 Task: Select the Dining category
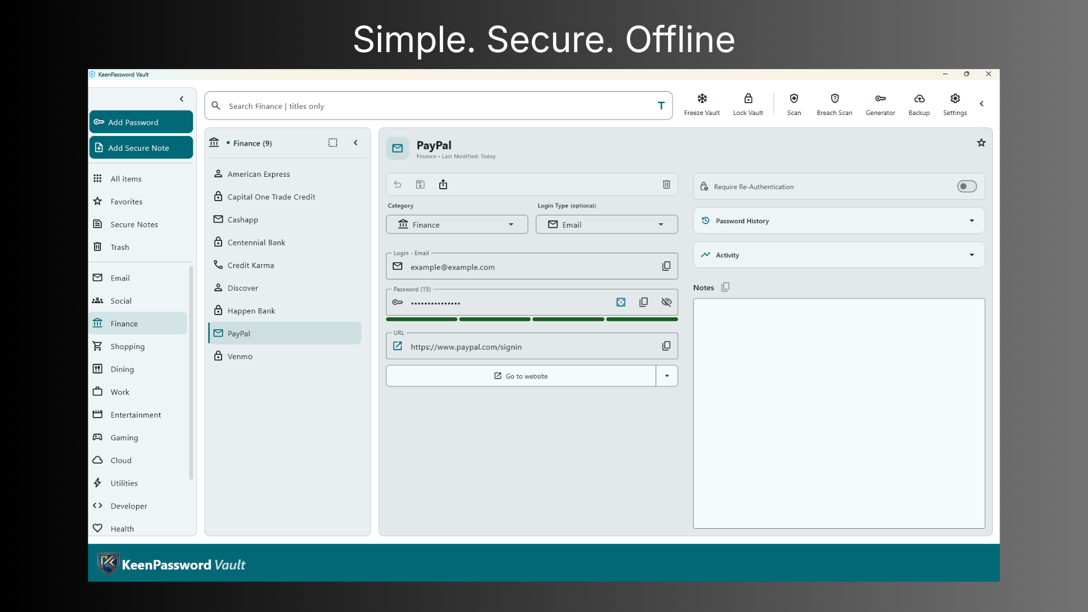tap(138, 369)
